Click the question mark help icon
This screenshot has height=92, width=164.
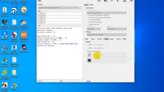(112, 1)
